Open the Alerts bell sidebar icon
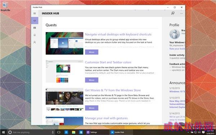Screen dimensions: 216x135 [x=35, y=35]
